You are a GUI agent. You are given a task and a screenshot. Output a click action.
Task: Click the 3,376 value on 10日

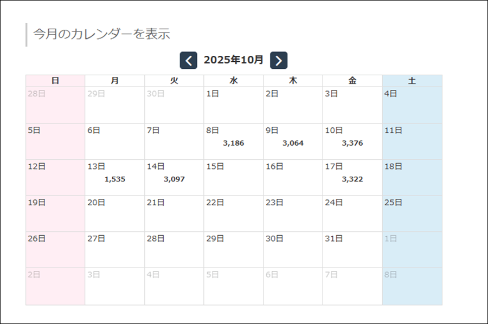point(352,144)
